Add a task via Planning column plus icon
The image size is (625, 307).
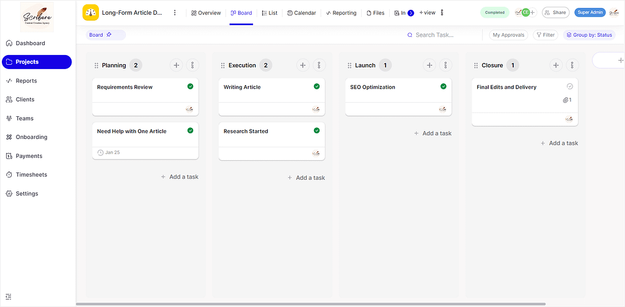(x=176, y=65)
